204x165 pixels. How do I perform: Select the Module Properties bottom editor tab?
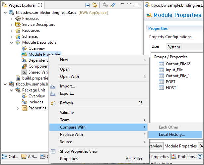180,146
